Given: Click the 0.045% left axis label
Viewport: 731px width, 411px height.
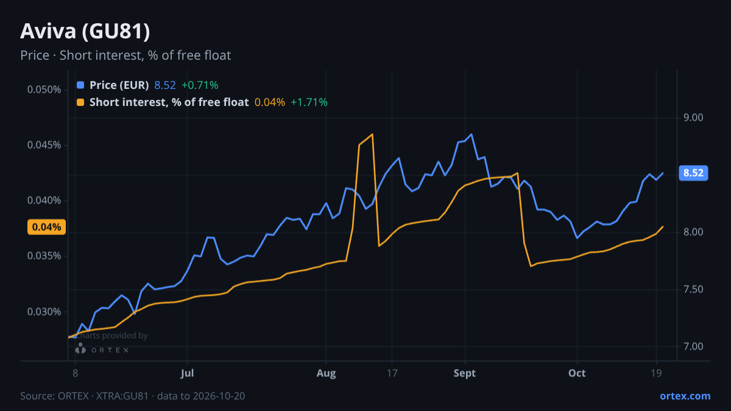Looking at the screenshot, I should point(44,145).
